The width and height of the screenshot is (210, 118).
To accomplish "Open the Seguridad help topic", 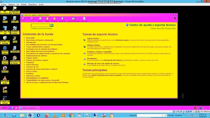I will (x=30, y=62).
